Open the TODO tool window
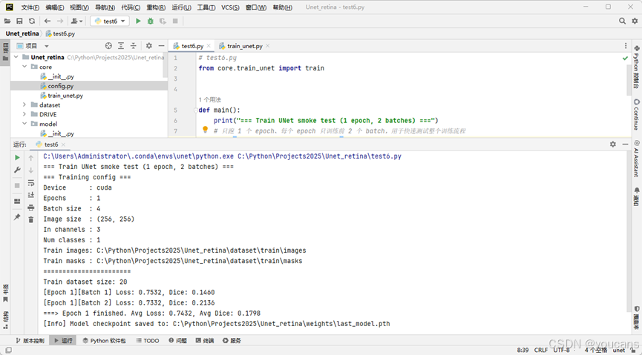The height and width of the screenshot is (355, 642). (148, 340)
